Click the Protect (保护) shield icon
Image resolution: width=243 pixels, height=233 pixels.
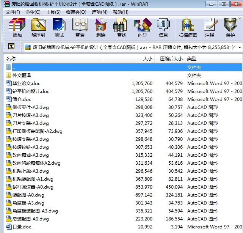click(x=230, y=28)
